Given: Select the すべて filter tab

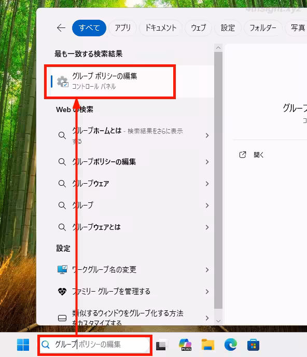Looking at the screenshot, I should pyautogui.click(x=89, y=28).
